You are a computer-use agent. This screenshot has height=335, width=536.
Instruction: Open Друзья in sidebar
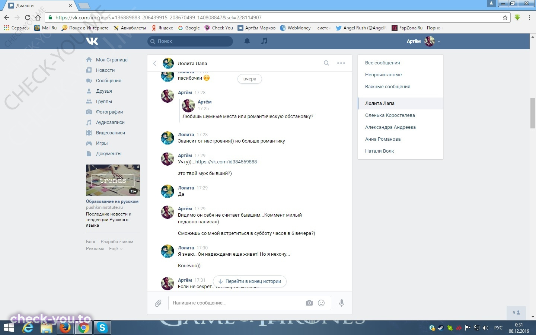pyautogui.click(x=104, y=91)
